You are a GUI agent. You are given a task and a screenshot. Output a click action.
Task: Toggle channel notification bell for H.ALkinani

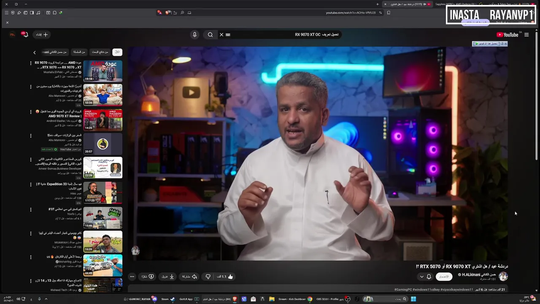429,277
